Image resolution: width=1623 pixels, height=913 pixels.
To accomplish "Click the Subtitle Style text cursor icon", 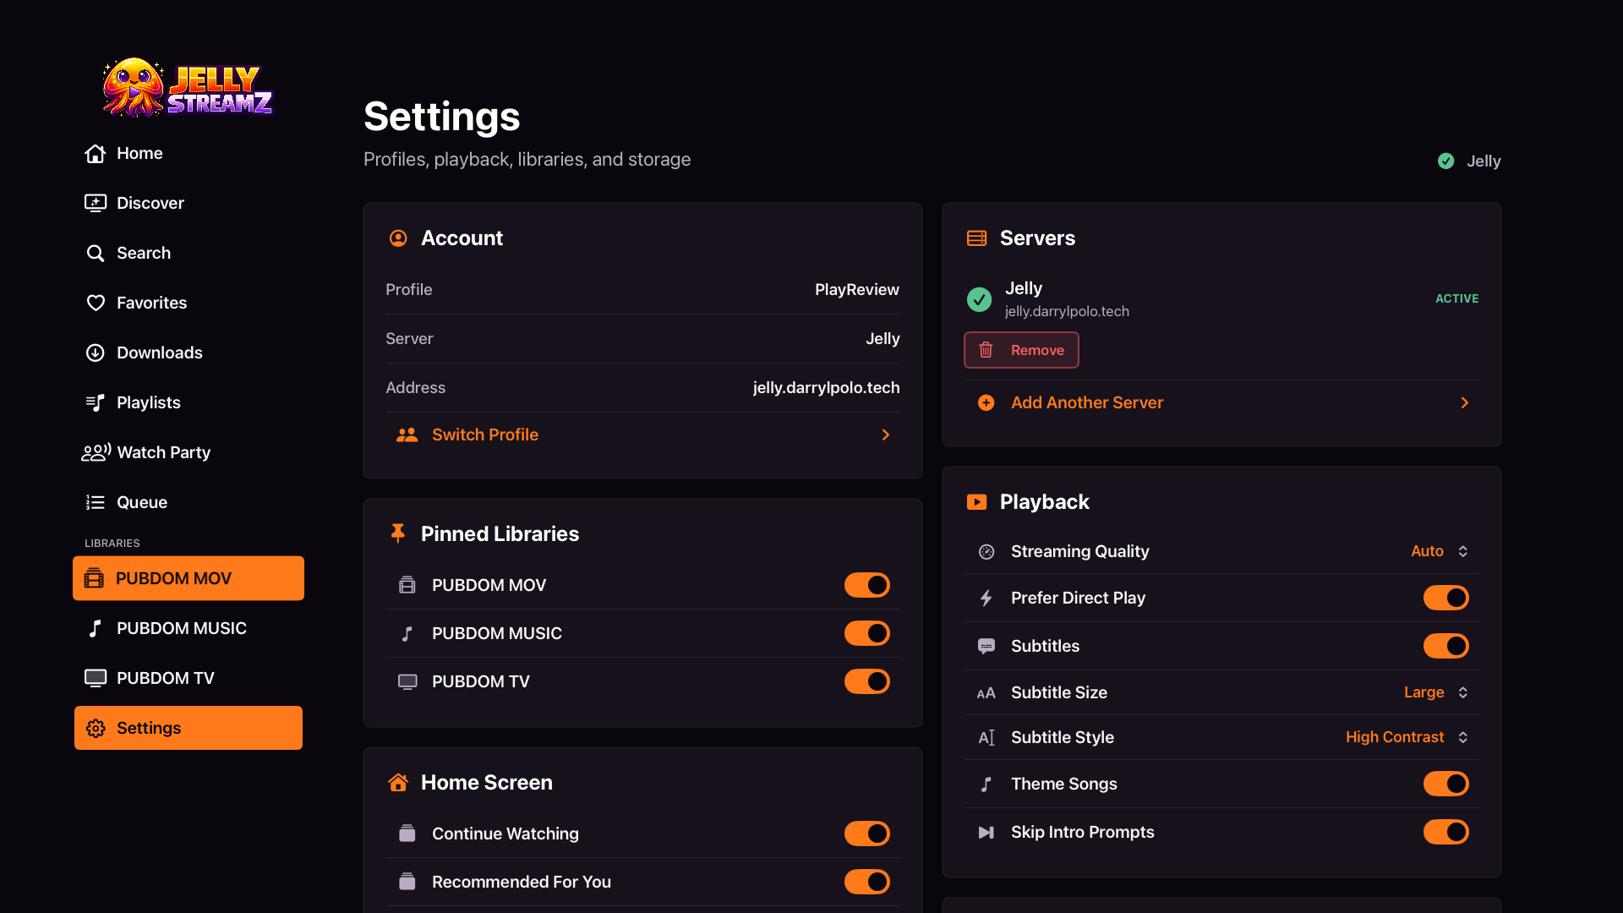I will click(986, 737).
